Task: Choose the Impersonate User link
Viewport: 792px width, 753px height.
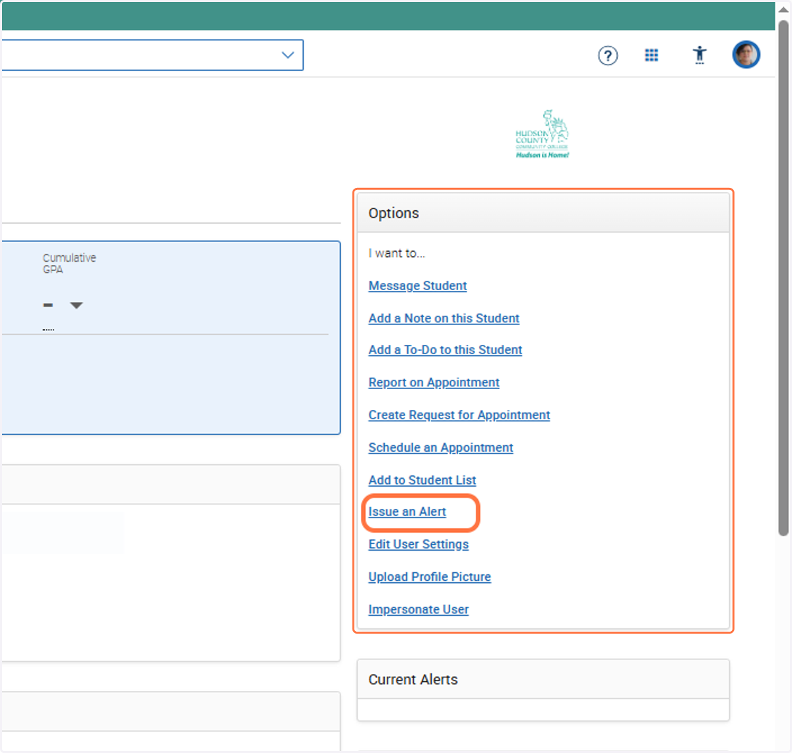Action: click(418, 609)
